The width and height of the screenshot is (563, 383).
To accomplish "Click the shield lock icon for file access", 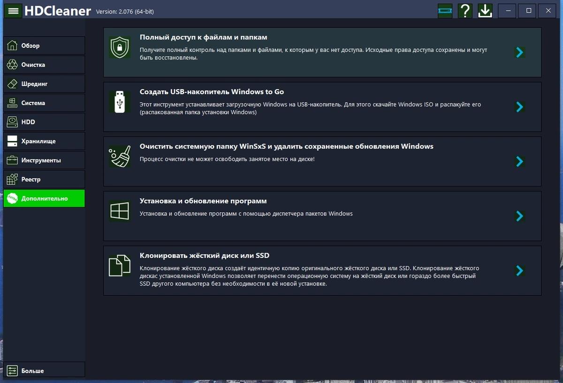I will [120, 47].
